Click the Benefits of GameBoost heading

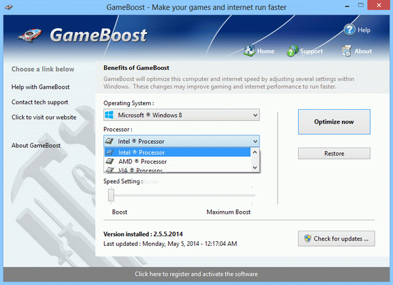click(136, 68)
